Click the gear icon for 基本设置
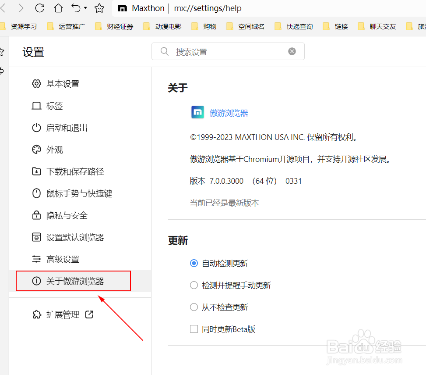 [36, 84]
